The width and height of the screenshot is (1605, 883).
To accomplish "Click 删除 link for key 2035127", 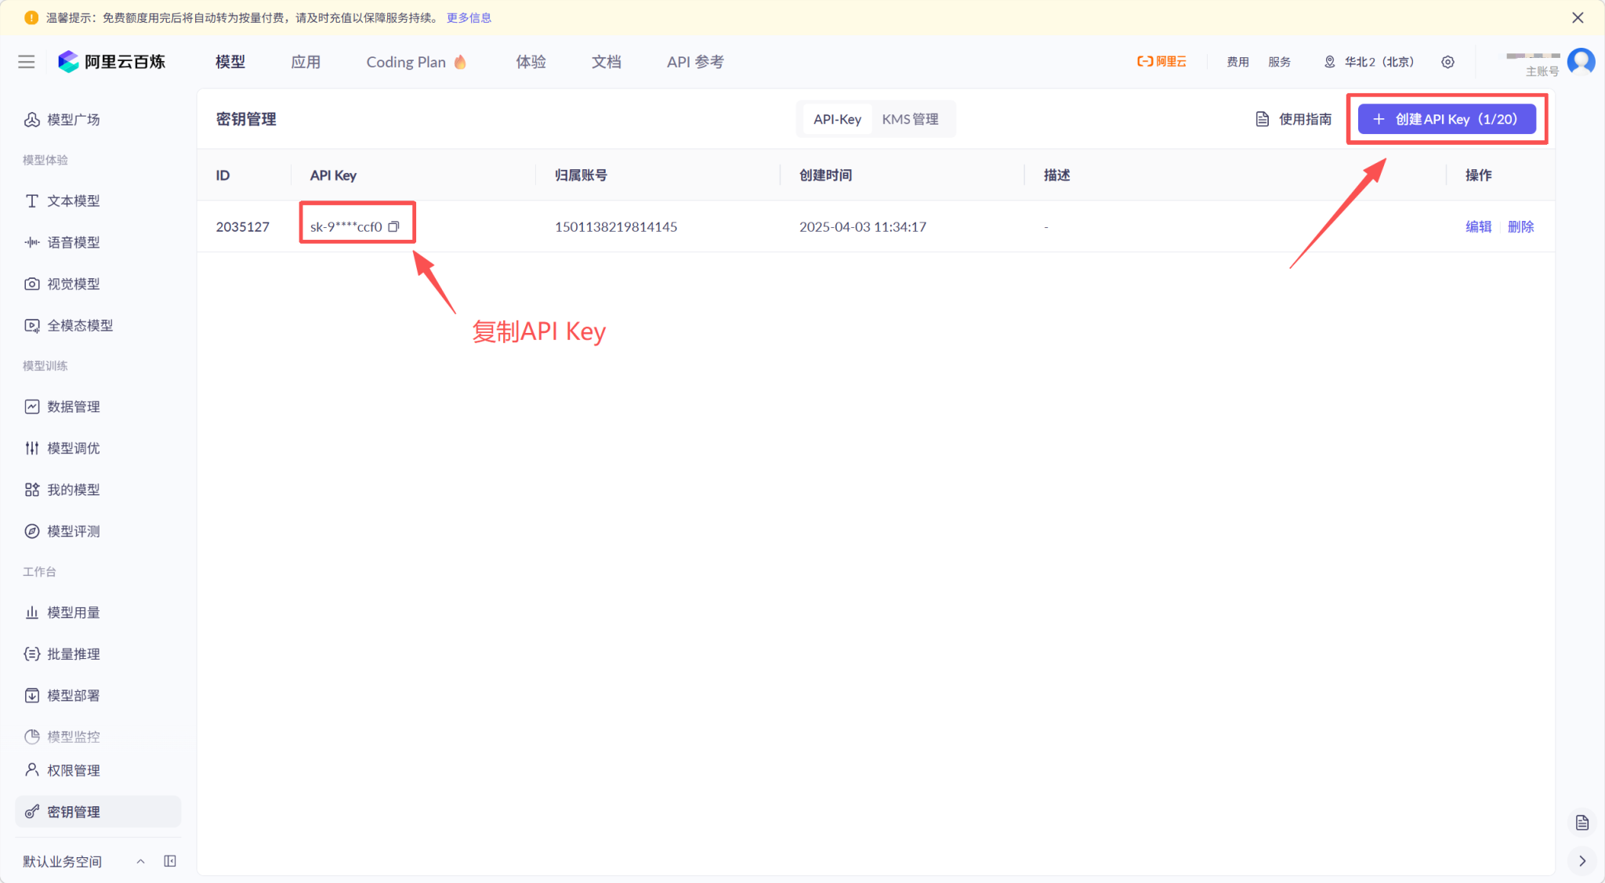I will coord(1520,226).
